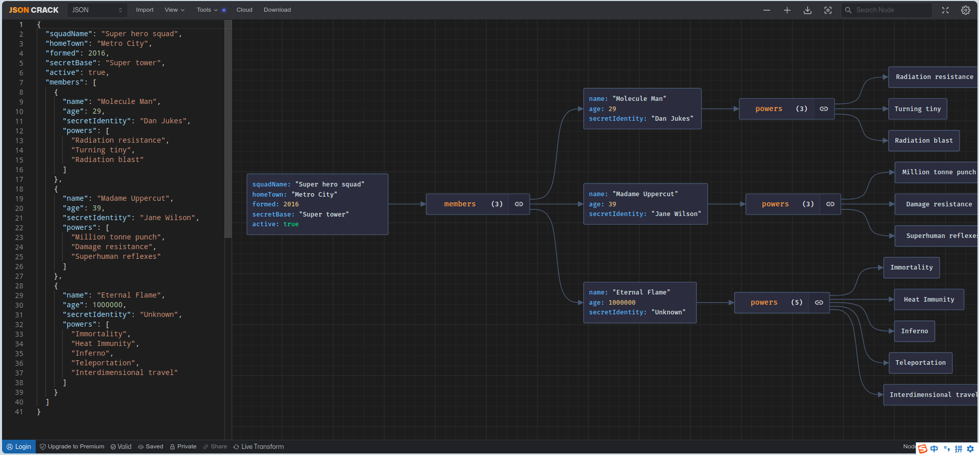Click the Login button
Screen dimensions: 979x455
[x=19, y=447]
